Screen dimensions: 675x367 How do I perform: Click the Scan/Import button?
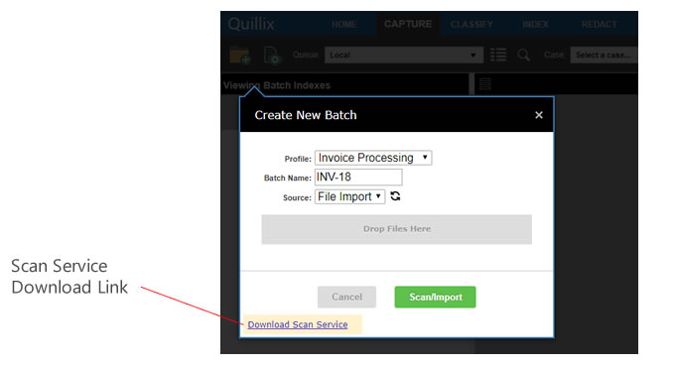435,297
